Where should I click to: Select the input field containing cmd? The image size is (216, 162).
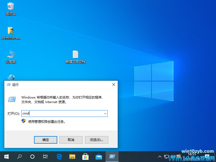62,113
